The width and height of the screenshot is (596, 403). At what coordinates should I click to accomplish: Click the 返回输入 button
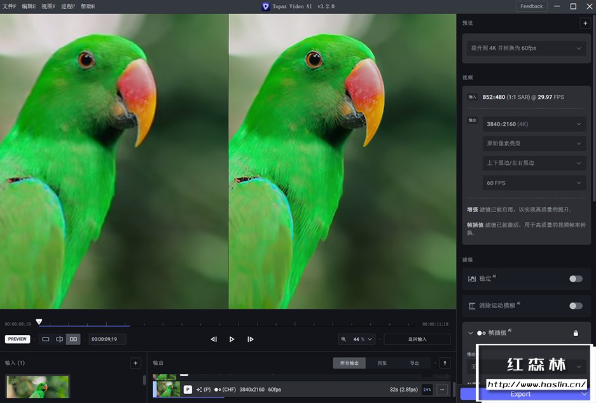coord(417,339)
